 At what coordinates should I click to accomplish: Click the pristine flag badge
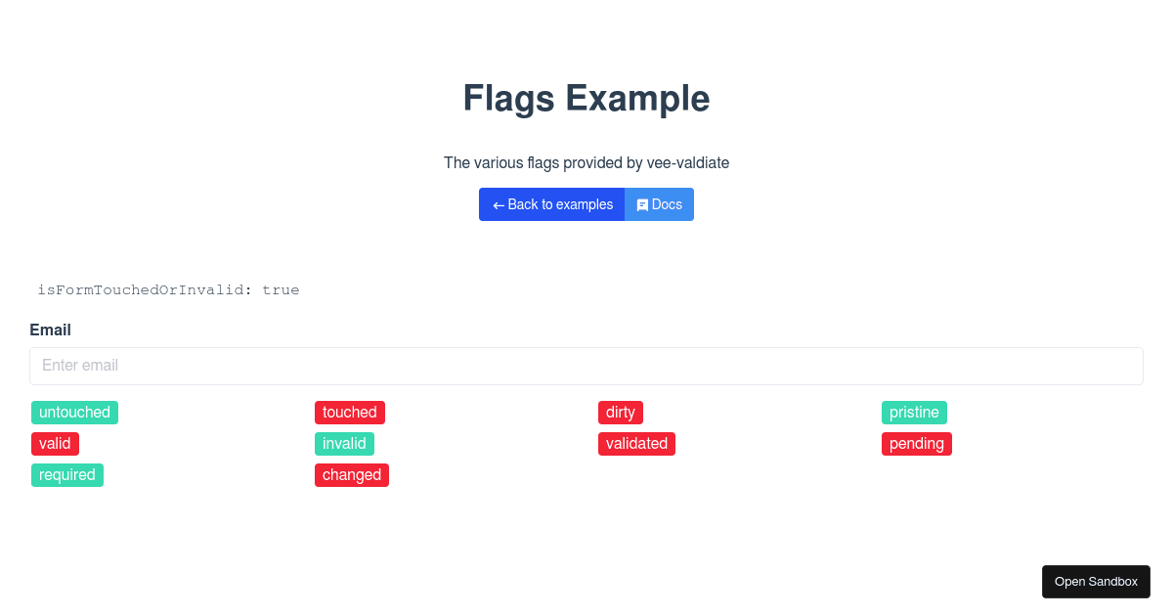pos(914,413)
